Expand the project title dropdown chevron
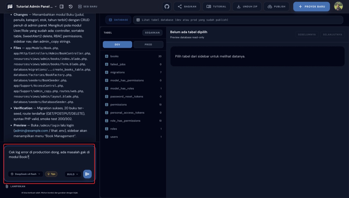349x198 pixels. (56, 6)
